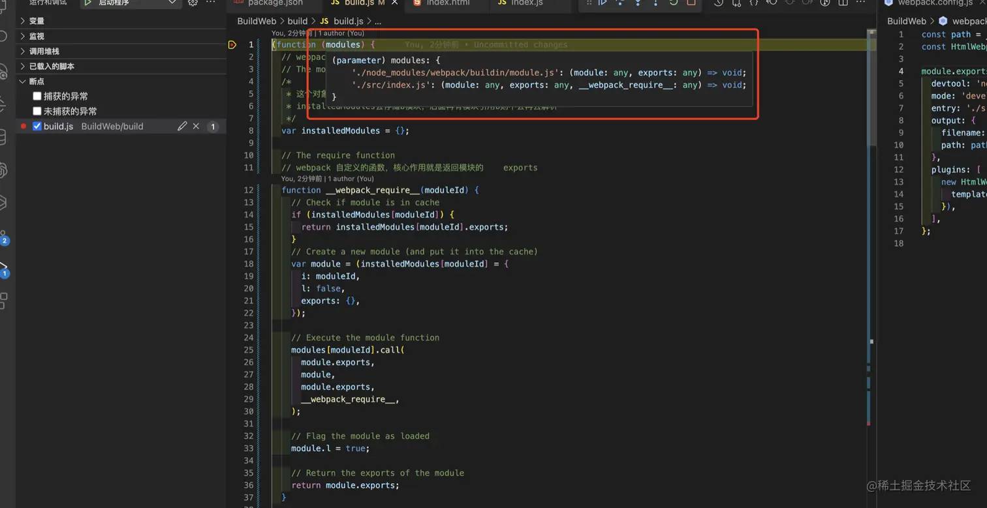Expand the 调用堆栈 section
This screenshot has width=987, height=508.
click(121, 51)
